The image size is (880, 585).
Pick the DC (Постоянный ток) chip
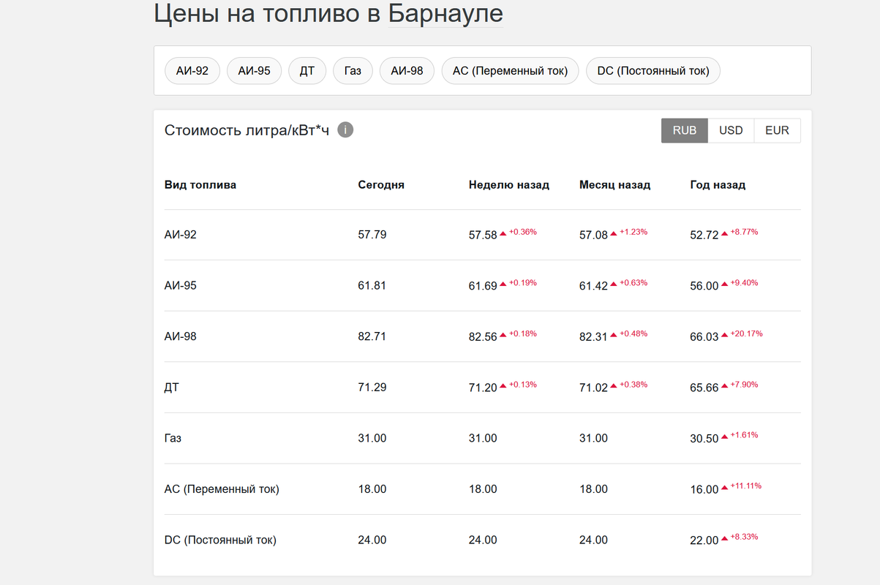[653, 71]
